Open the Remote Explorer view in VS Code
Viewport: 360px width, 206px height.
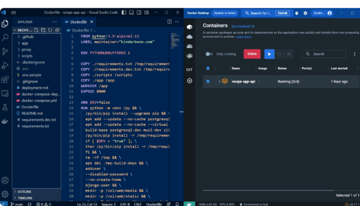point(5,94)
